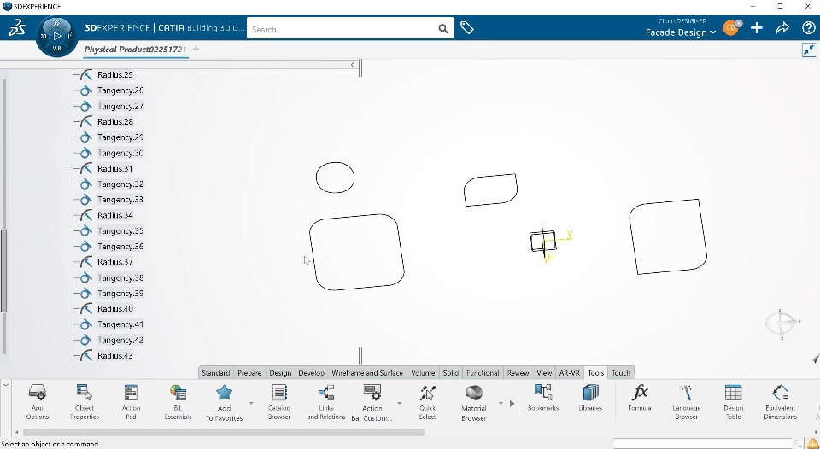This screenshot has width=820, height=449.
Task: Launch B.I. Essentials
Action: click(x=178, y=401)
